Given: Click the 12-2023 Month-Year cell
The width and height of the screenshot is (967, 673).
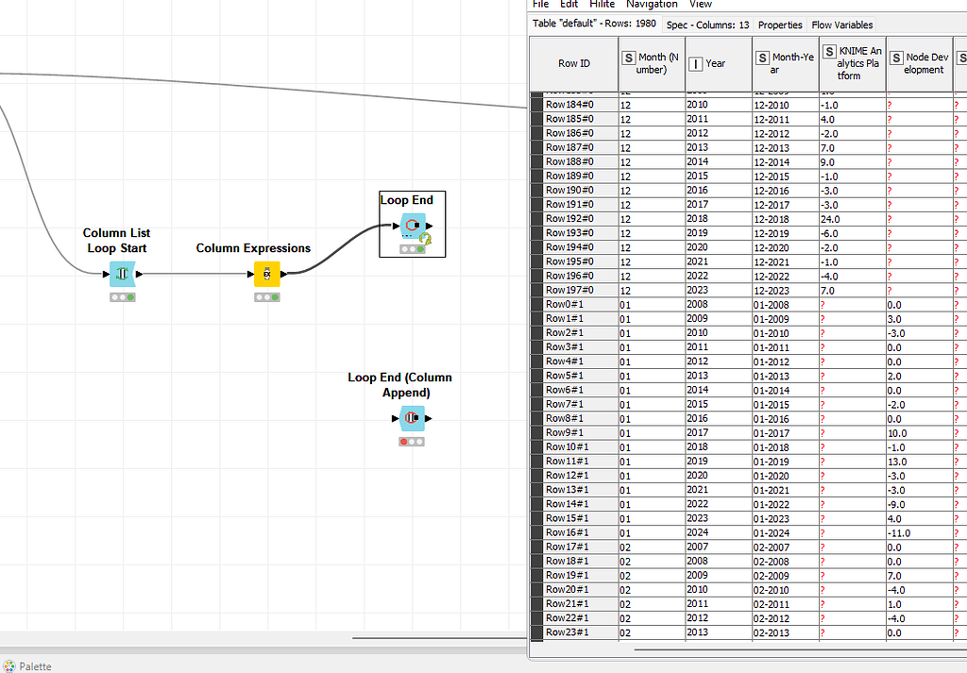Looking at the screenshot, I should pos(786,291).
